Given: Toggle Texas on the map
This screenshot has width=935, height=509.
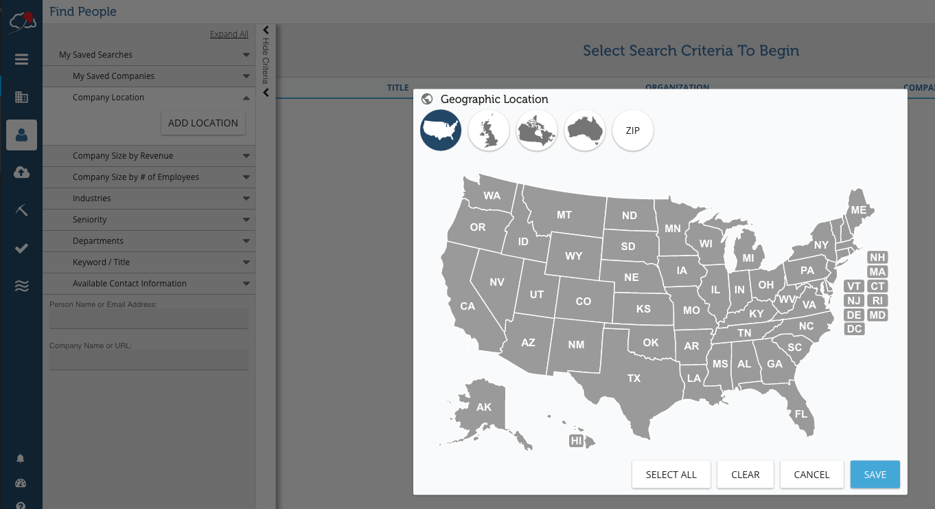Looking at the screenshot, I should coord(633,378).
